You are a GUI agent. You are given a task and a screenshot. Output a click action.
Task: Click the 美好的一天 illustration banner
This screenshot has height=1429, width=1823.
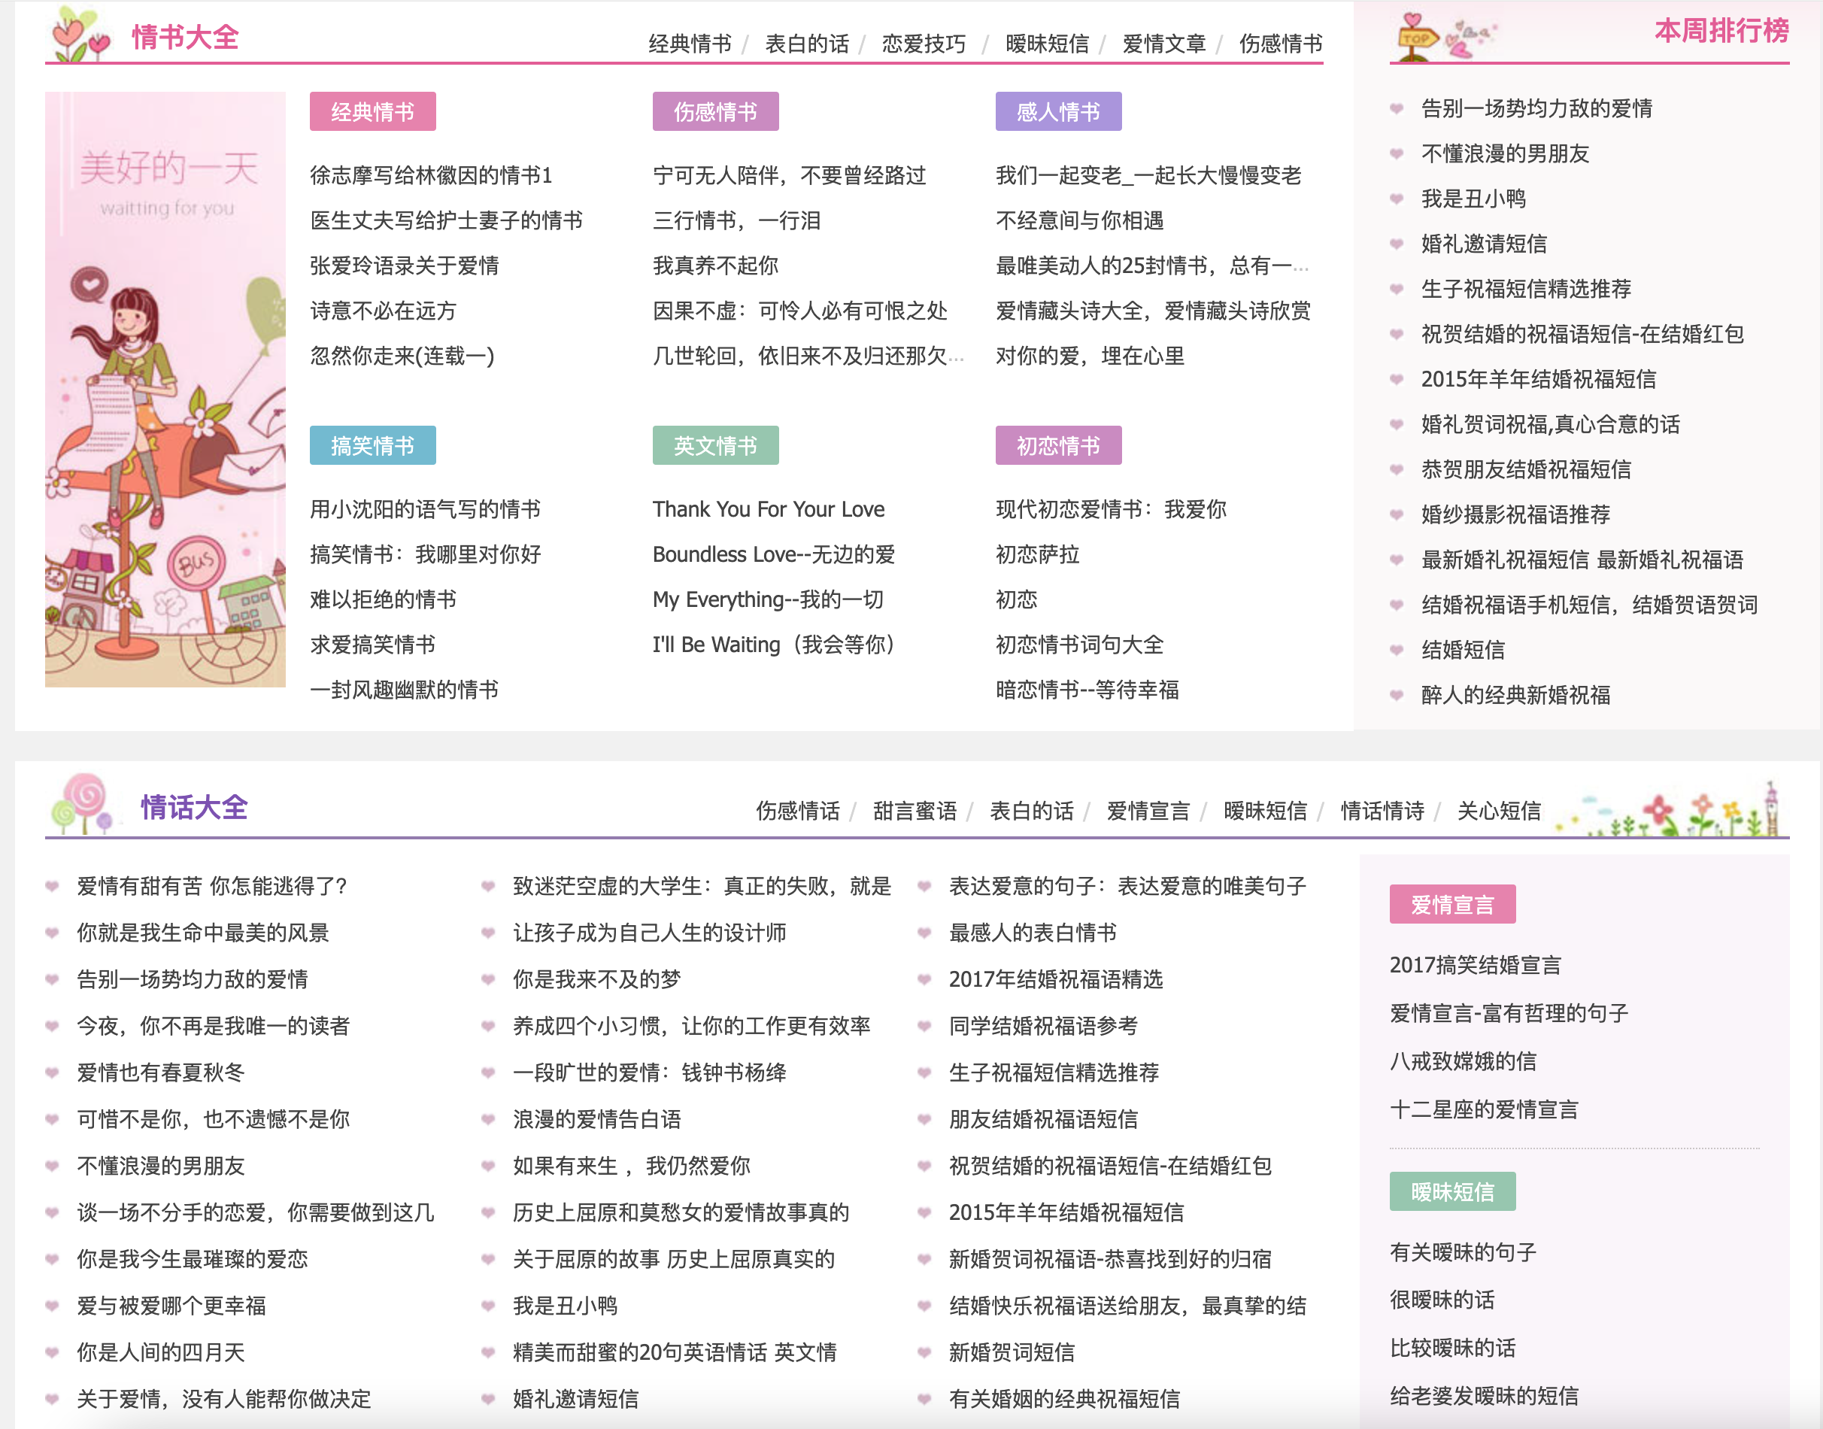[x=165, y=390]
